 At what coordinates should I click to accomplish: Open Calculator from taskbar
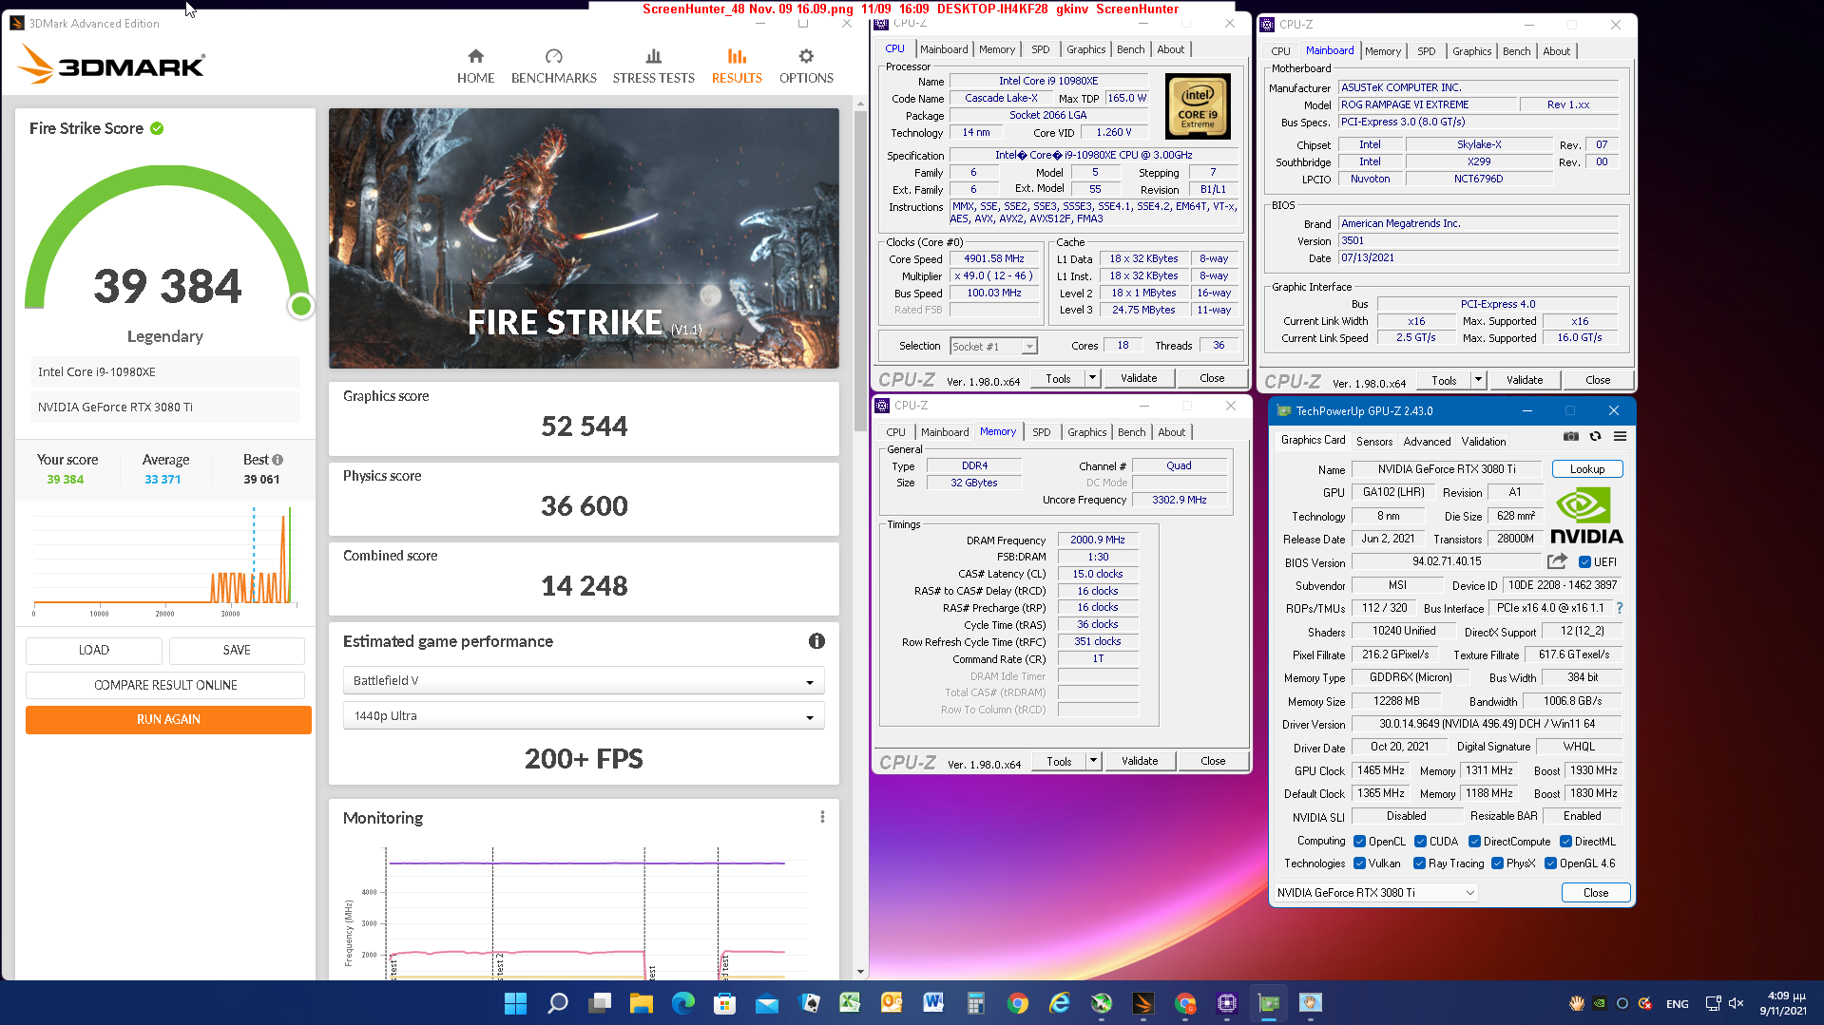[x=975, y=1003]
